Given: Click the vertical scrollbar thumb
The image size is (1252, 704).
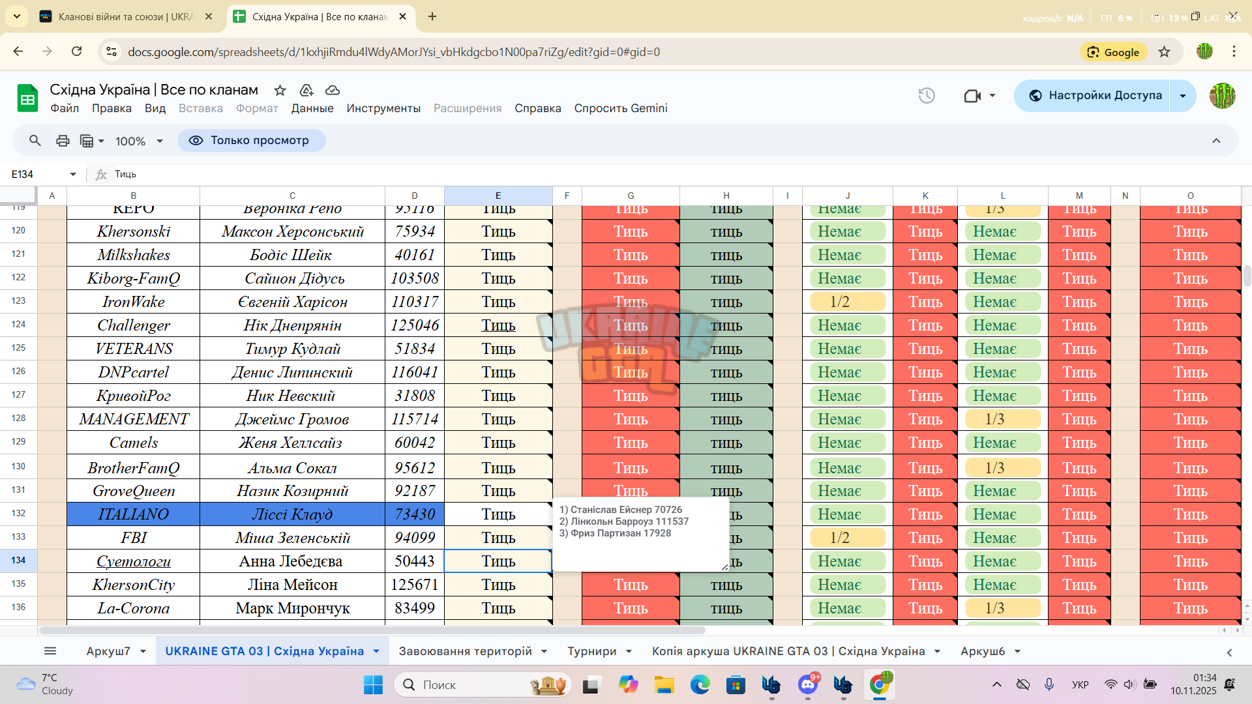Looking at the screenshot, I should point(1247,276).
